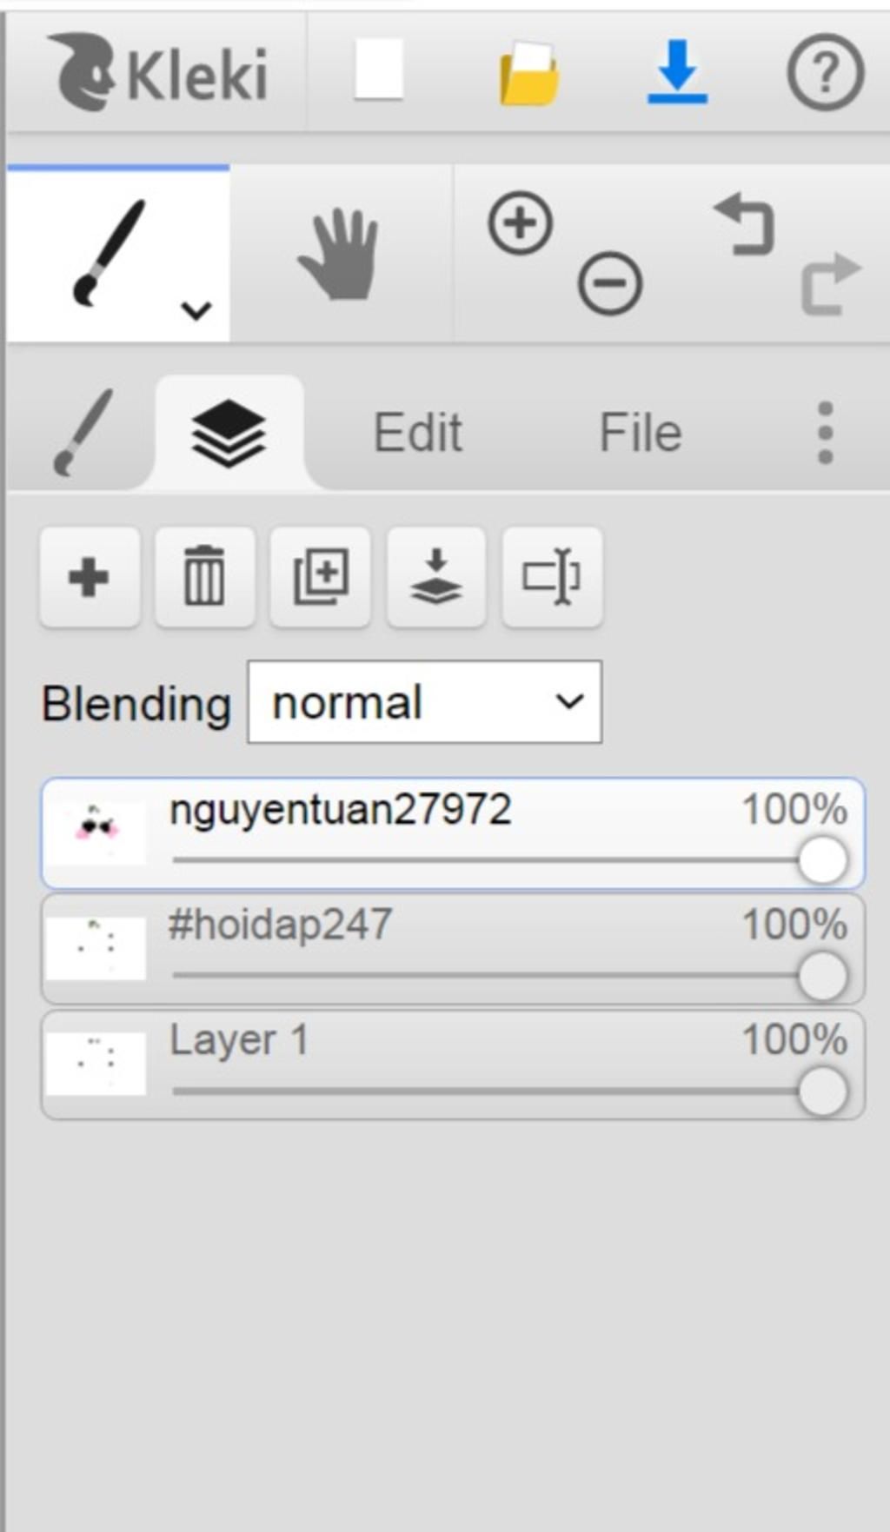Switch to the Edit tab
This screenshot has height=1532, width=890.
tap(417, 432)
